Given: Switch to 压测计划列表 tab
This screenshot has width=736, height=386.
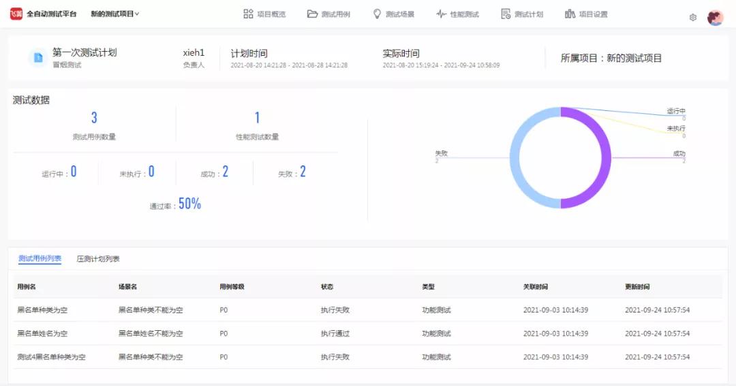Looking at the screenshot, I should click(x=98, y=259).
